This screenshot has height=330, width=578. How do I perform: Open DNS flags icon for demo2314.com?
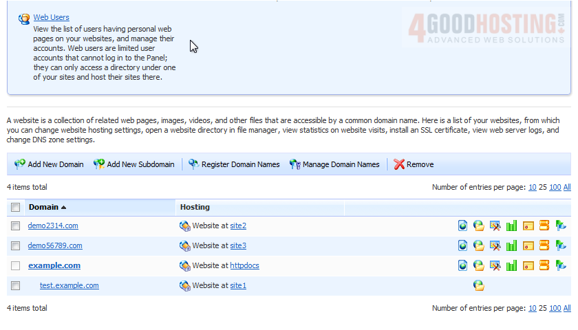pos(561,225)
